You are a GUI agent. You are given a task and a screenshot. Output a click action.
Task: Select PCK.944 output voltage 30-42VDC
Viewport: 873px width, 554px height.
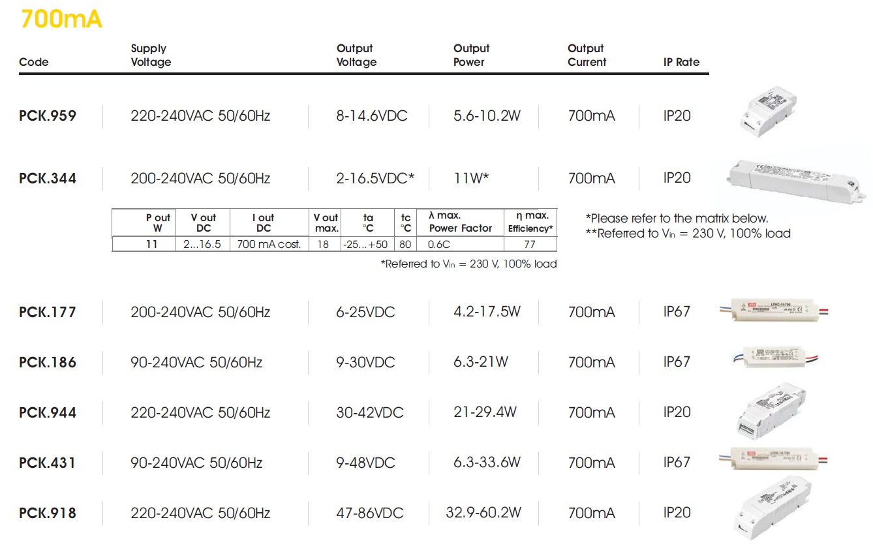[370, 412]
